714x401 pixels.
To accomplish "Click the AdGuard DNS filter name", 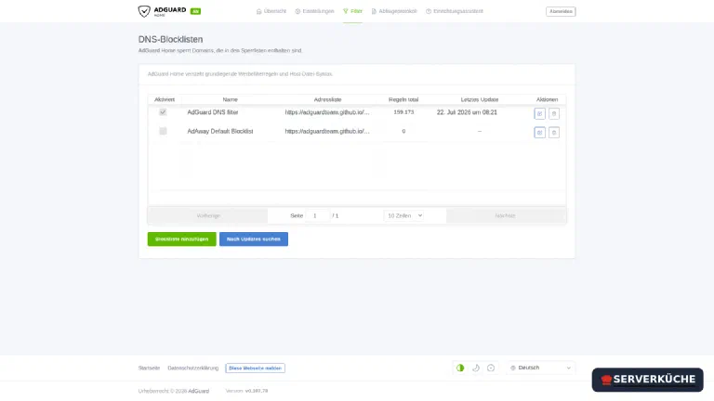I will click(x=213, y=111).
